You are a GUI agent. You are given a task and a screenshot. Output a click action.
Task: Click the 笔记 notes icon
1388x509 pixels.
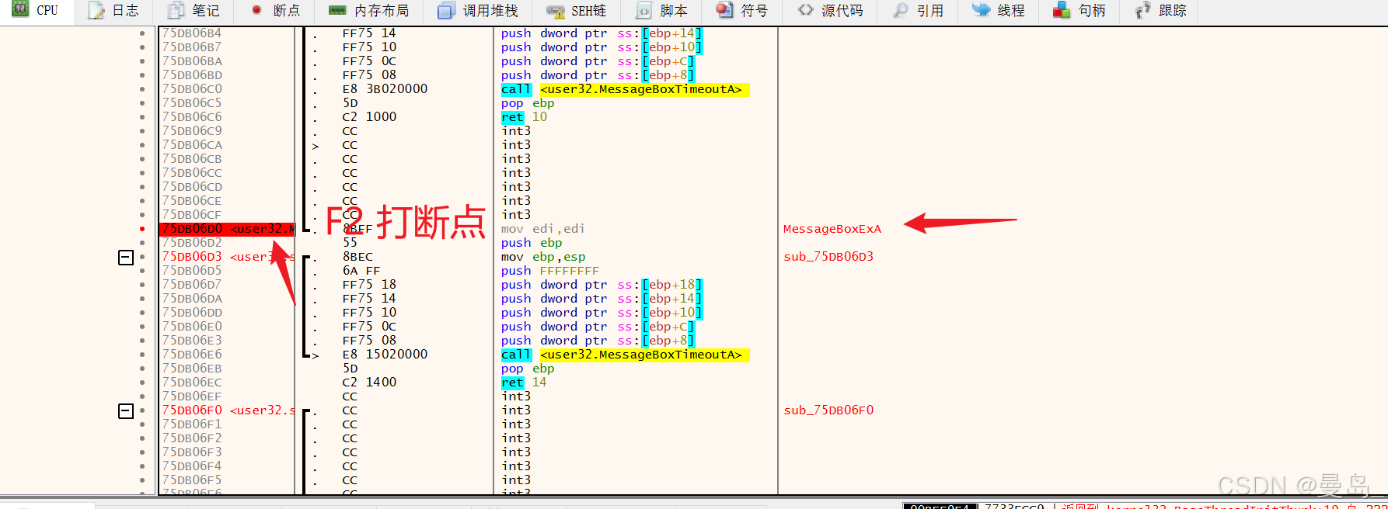click(176, 10)
